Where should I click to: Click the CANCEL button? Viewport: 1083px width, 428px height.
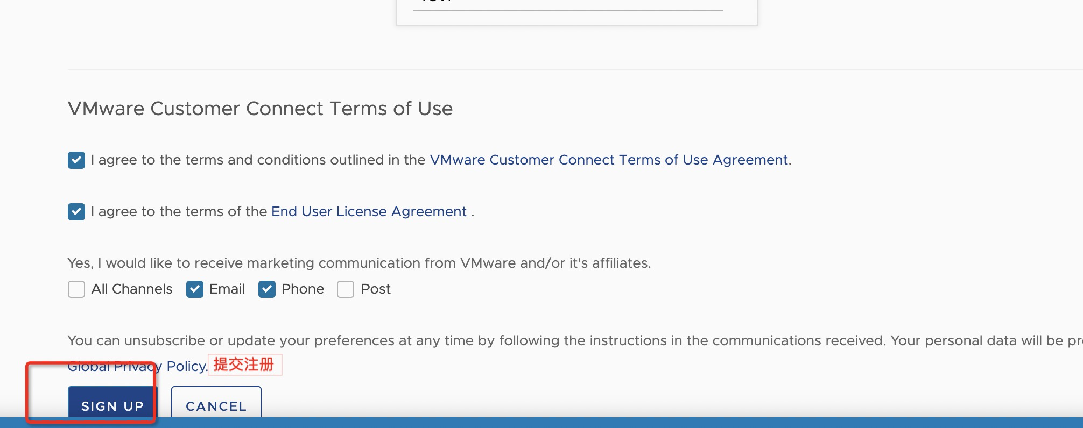coord(216,402)
